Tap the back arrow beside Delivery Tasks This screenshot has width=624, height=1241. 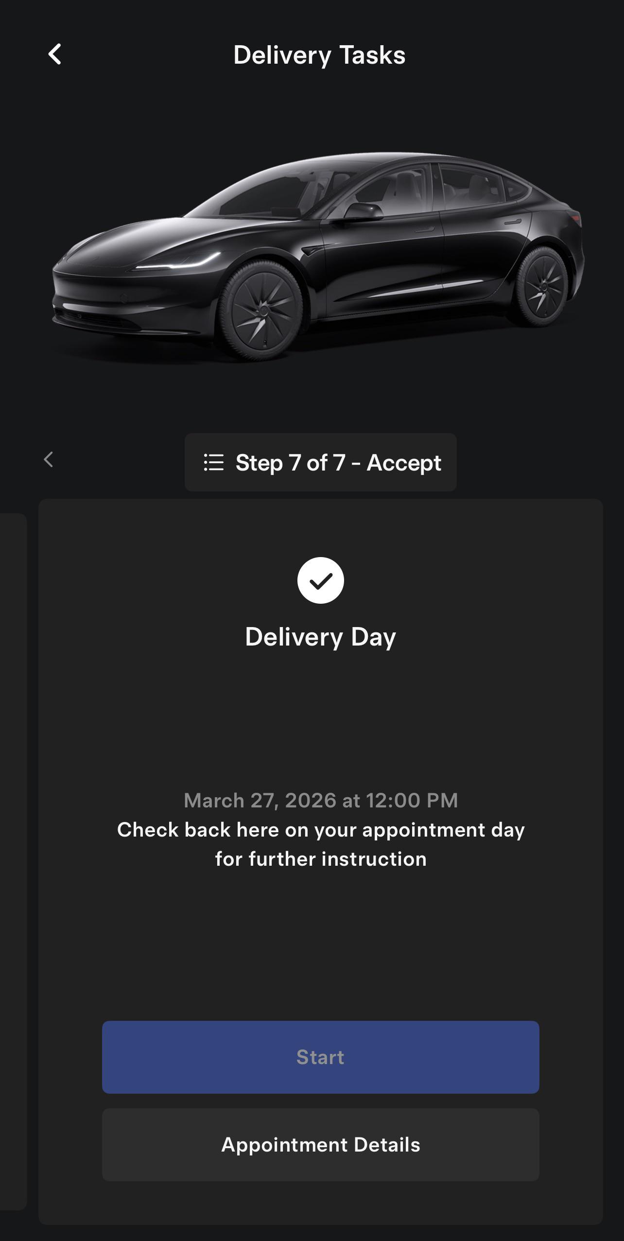[x=55, y=54]
